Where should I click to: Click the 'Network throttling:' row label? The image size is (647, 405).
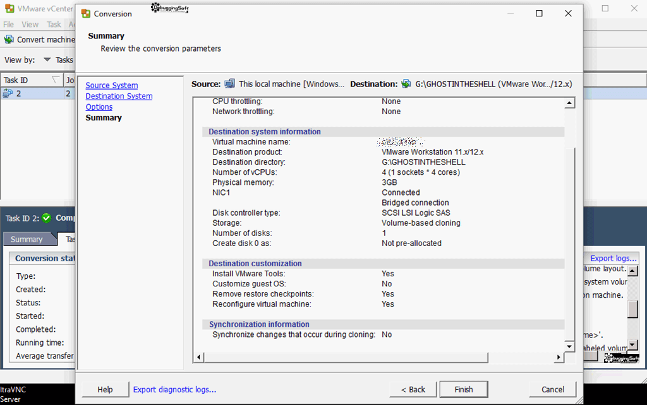[x=243, y=111]
